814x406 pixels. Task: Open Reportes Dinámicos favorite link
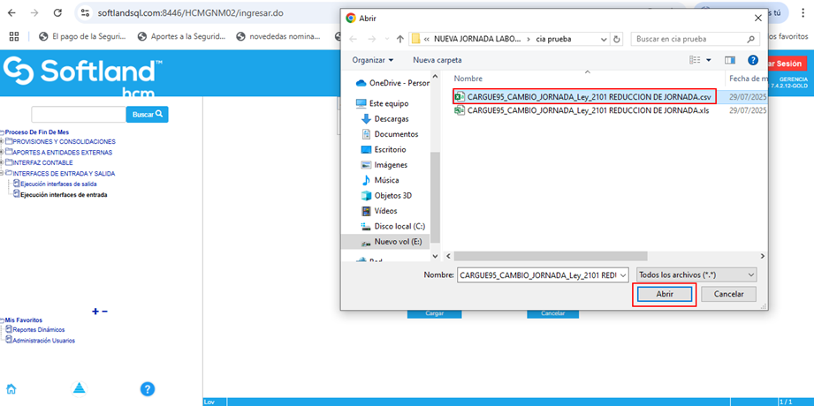[38, 329]
